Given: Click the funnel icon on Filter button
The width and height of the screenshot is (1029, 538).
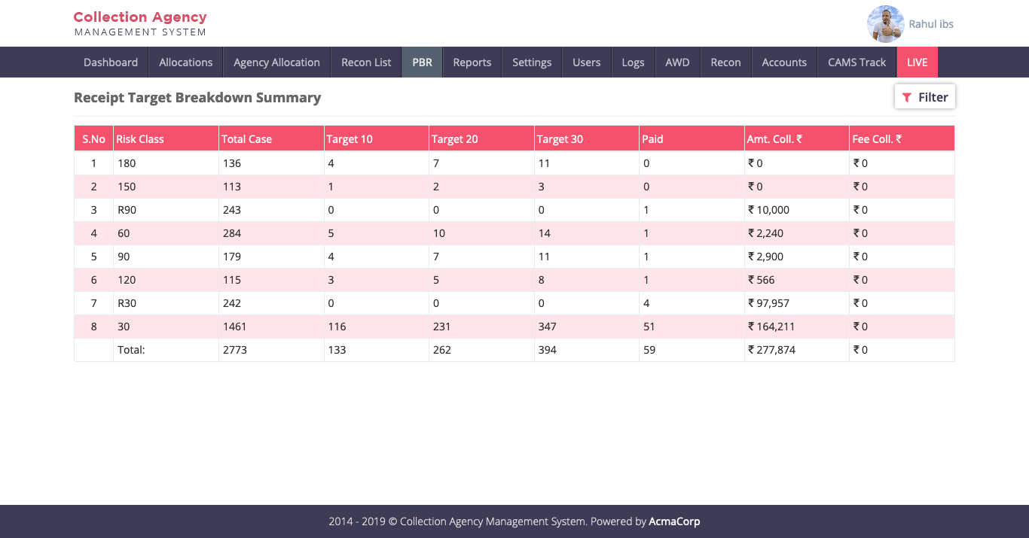Looking at the screenshot, I should click(907, 97).
